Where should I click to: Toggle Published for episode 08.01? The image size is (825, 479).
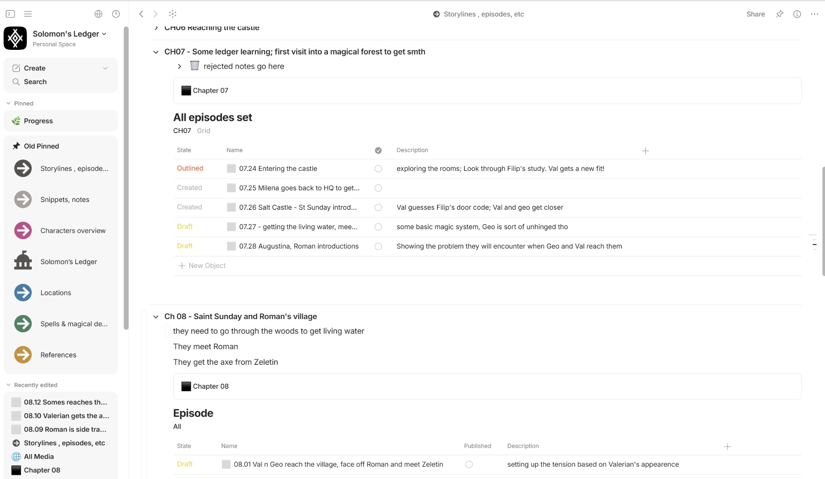[469, 465]
